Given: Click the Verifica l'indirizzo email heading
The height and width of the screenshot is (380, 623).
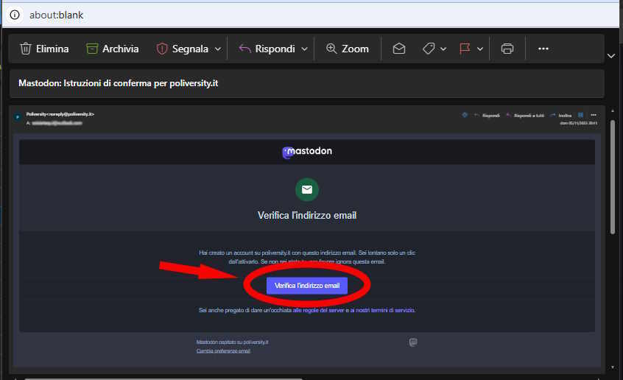Looking at the screenshot, I should pos(307,216).
